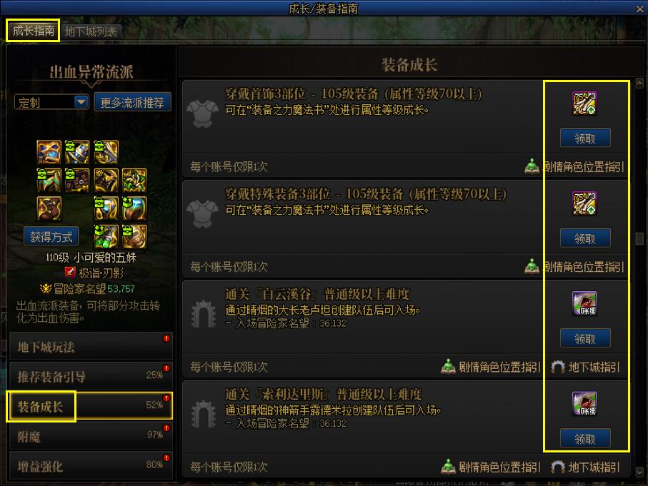Click the quest list scrollbar down arrow
The height and width of the screenshot is (486, 648).
coord(639,472)
